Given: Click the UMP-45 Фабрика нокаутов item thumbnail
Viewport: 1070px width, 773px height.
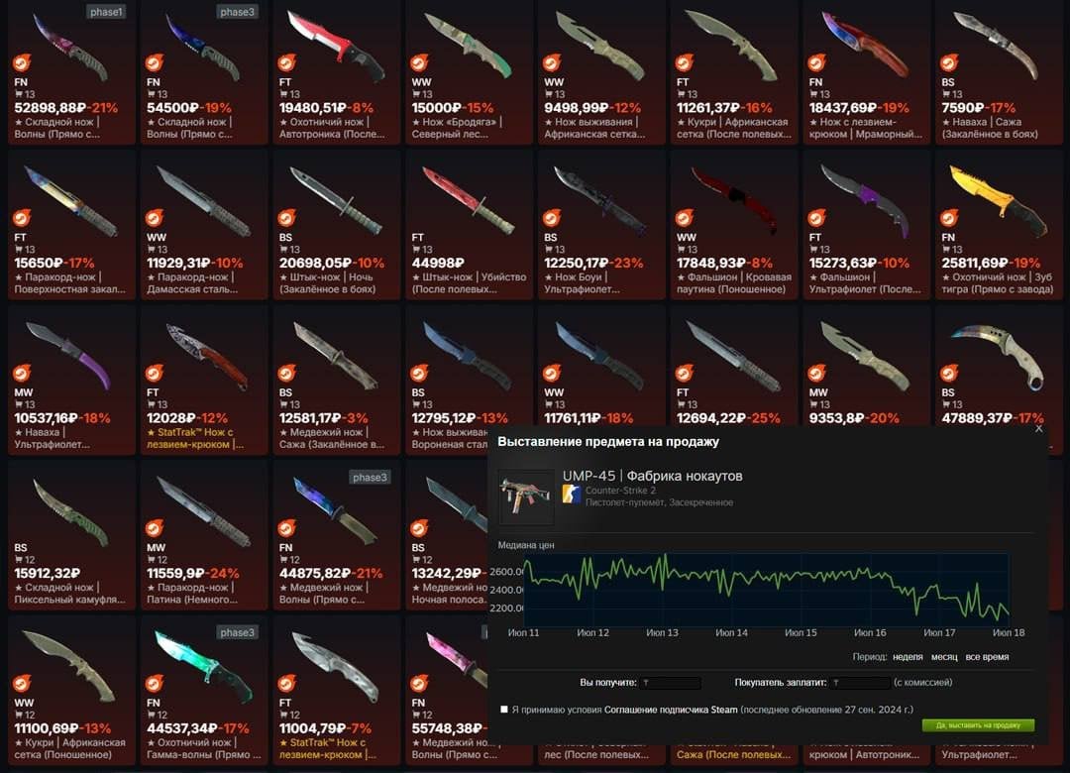Looking at the screenshot, I should (x=525, y=497).
